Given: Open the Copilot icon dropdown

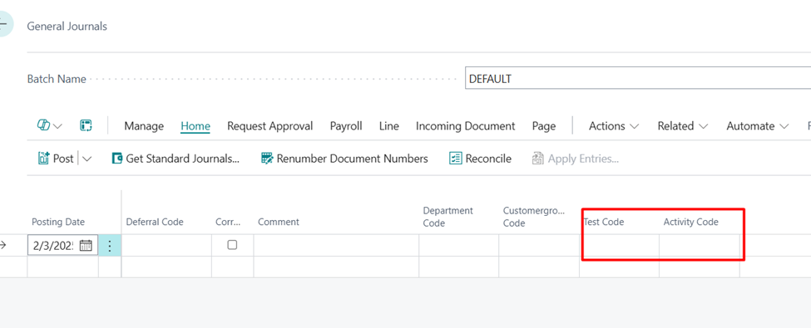Looking at the screenshot, I should [x=50, y=125].
